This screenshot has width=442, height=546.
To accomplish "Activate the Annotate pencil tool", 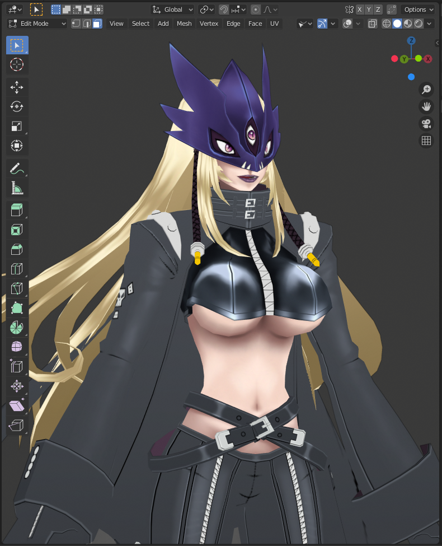I will coord(17,169).
